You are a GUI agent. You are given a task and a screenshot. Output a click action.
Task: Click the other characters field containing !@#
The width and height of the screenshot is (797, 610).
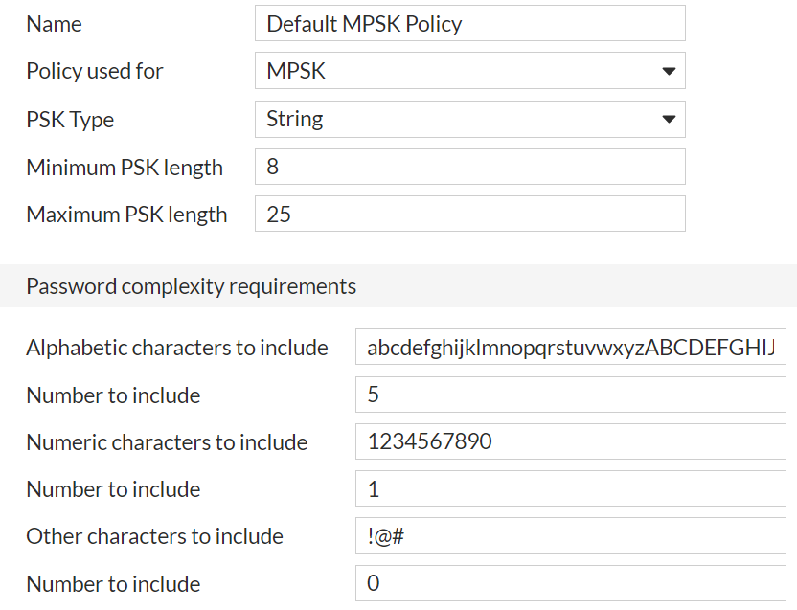click(570, 535)
